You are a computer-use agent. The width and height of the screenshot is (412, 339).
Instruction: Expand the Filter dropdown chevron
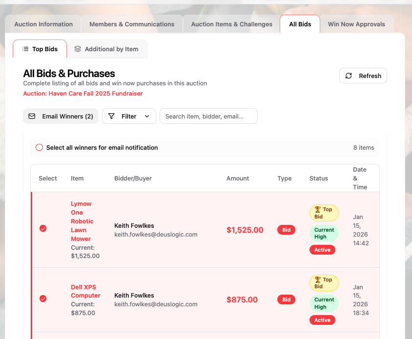click(x=146, y=117)
